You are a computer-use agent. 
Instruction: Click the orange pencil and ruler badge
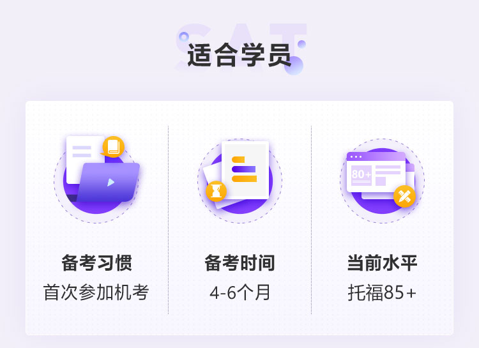click(x=404, y=196)
